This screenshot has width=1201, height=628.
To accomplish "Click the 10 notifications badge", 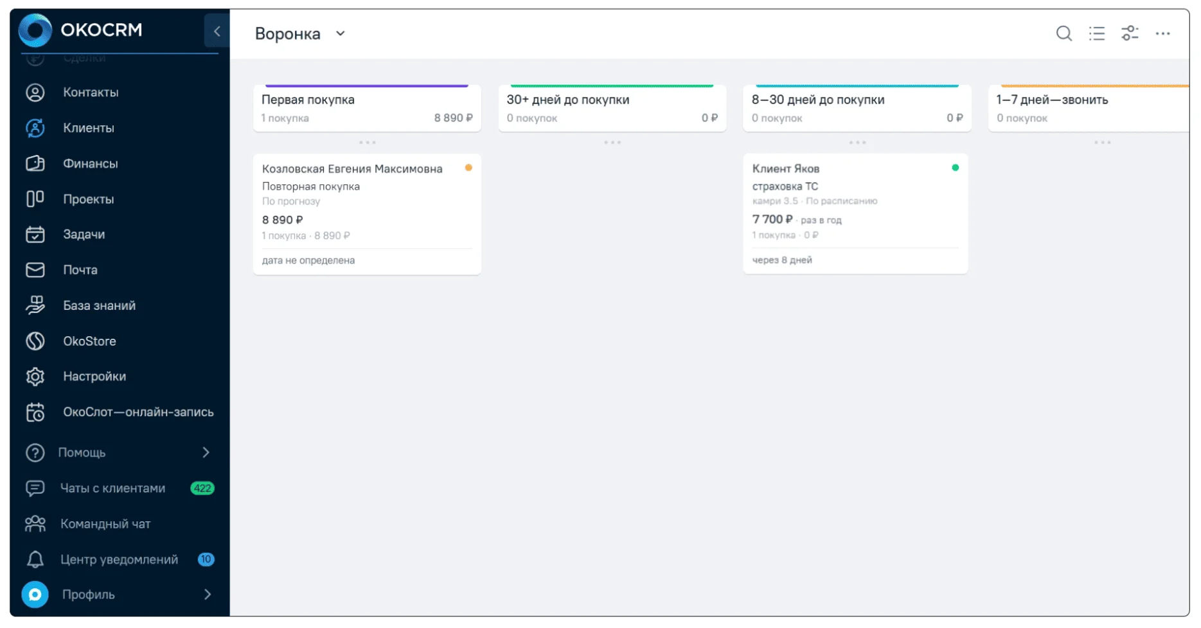I will pyautogui.click(x=206, y=559).
